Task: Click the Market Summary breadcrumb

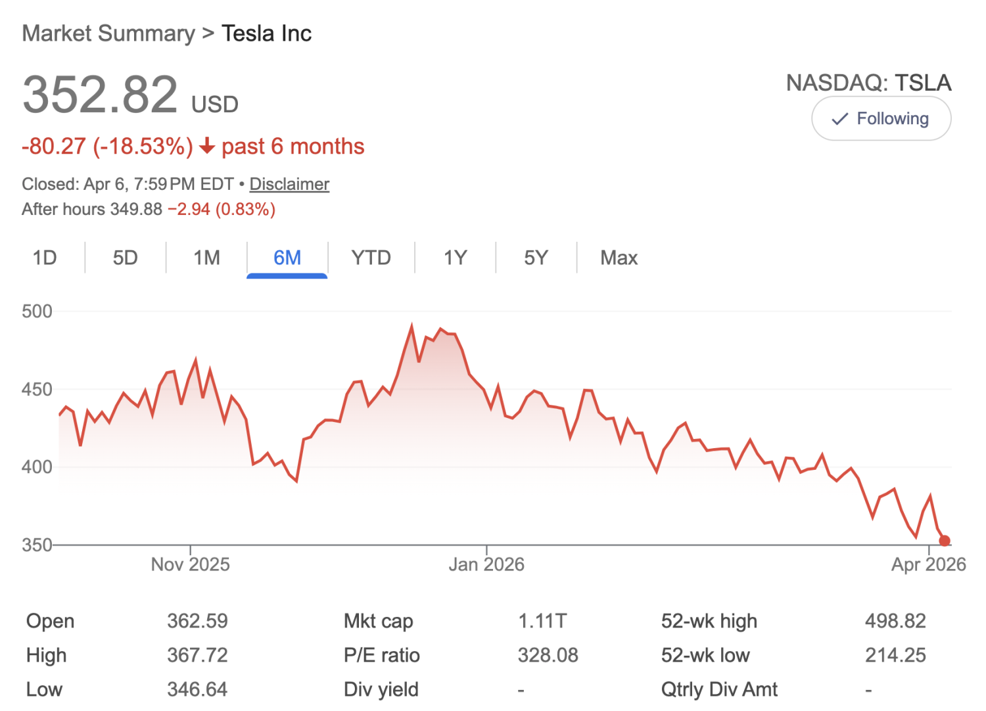Action: click(x=107, y=33)
